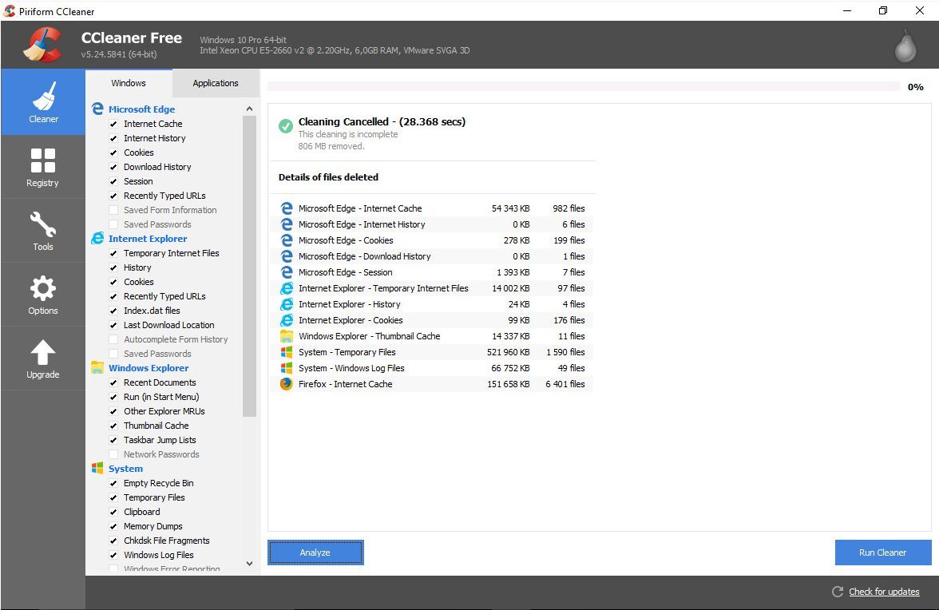
Task: Collapse the Internet Explorer category header
Action: 147,239
